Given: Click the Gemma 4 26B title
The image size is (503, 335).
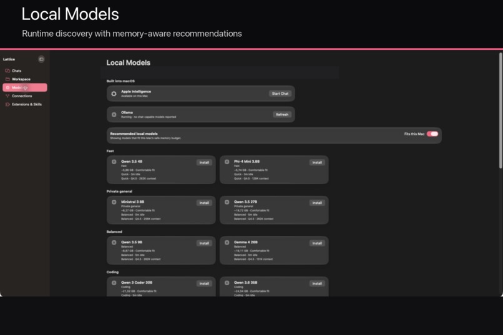Looking at the screenshot, I should tap(246, 242).
